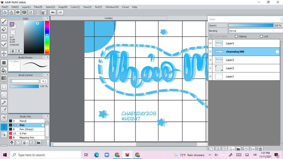Select the Operation object tool

pyautogui.click(x=4, y=134)
